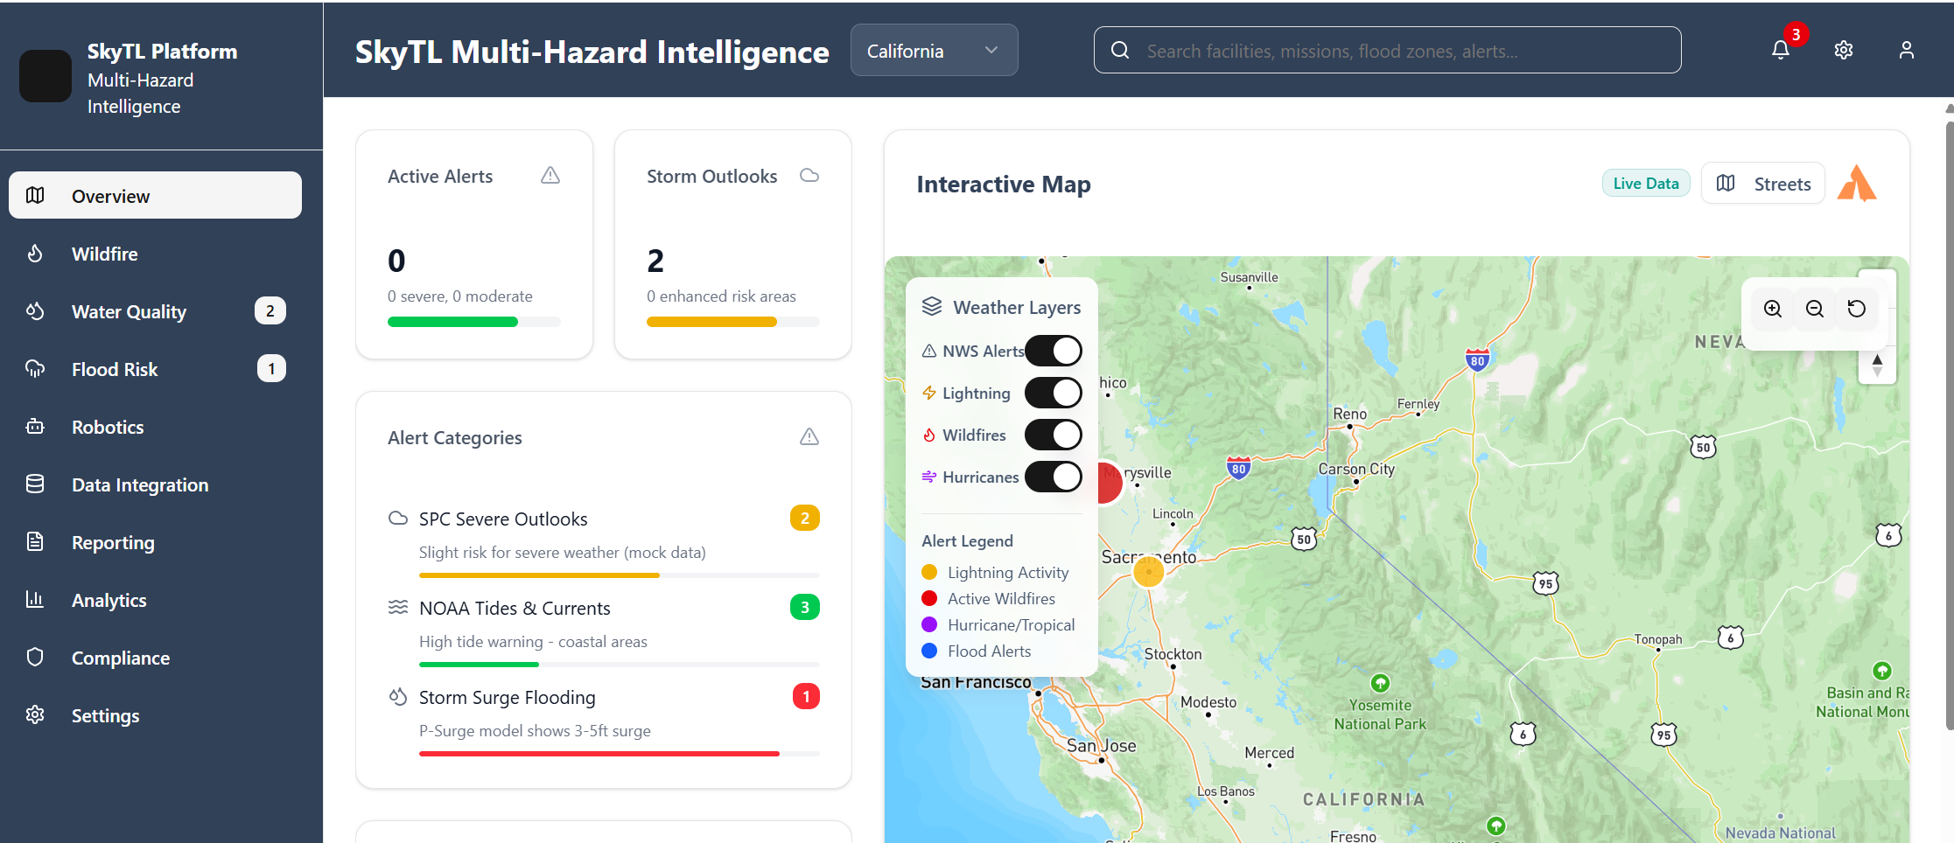Open California region dropdown

pos(934,50)
